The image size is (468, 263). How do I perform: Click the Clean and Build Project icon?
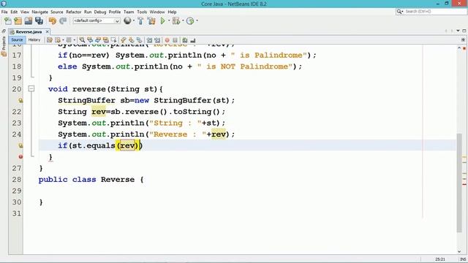pyautogui.click(x=151, y=21)
